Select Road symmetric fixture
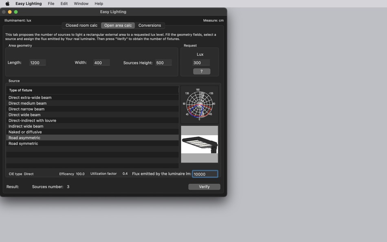 (x=92, y=143)
